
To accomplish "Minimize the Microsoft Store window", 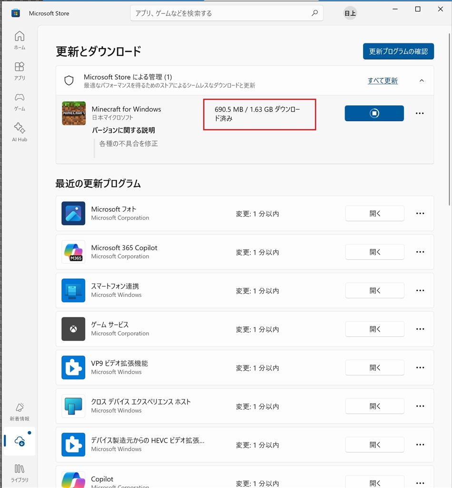I will (x=395, y=9).
